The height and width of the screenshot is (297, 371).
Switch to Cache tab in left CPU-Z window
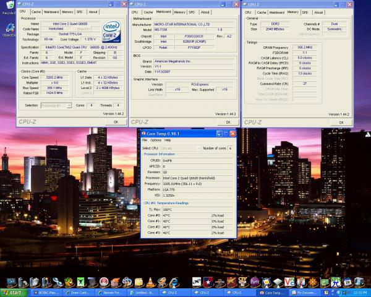point(36,12)
